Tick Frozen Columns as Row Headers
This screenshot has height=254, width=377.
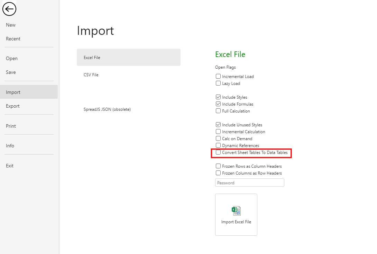[218, 173]
